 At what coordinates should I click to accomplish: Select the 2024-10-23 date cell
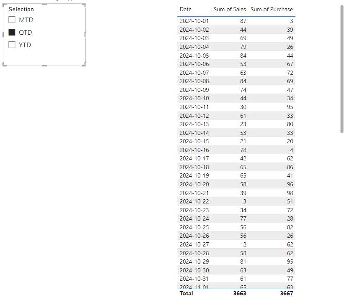coord(194,210)
